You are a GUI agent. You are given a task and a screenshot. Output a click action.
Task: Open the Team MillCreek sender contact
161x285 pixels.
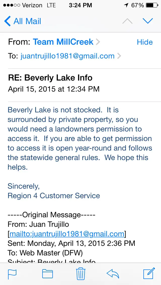click(63, 42)
